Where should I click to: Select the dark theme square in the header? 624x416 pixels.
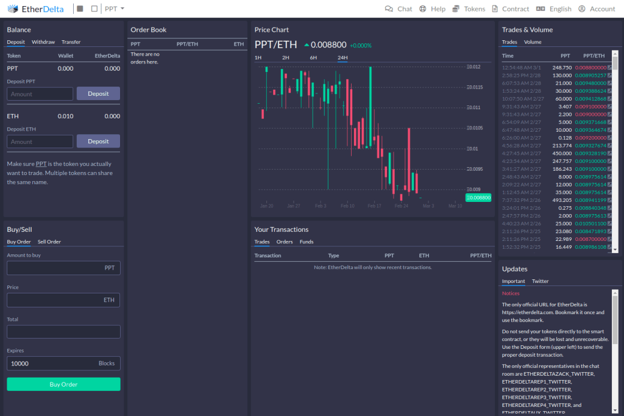[x=81, y=9]
